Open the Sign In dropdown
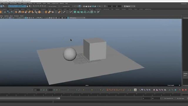 pyautogui.click(x=130, y=6)
